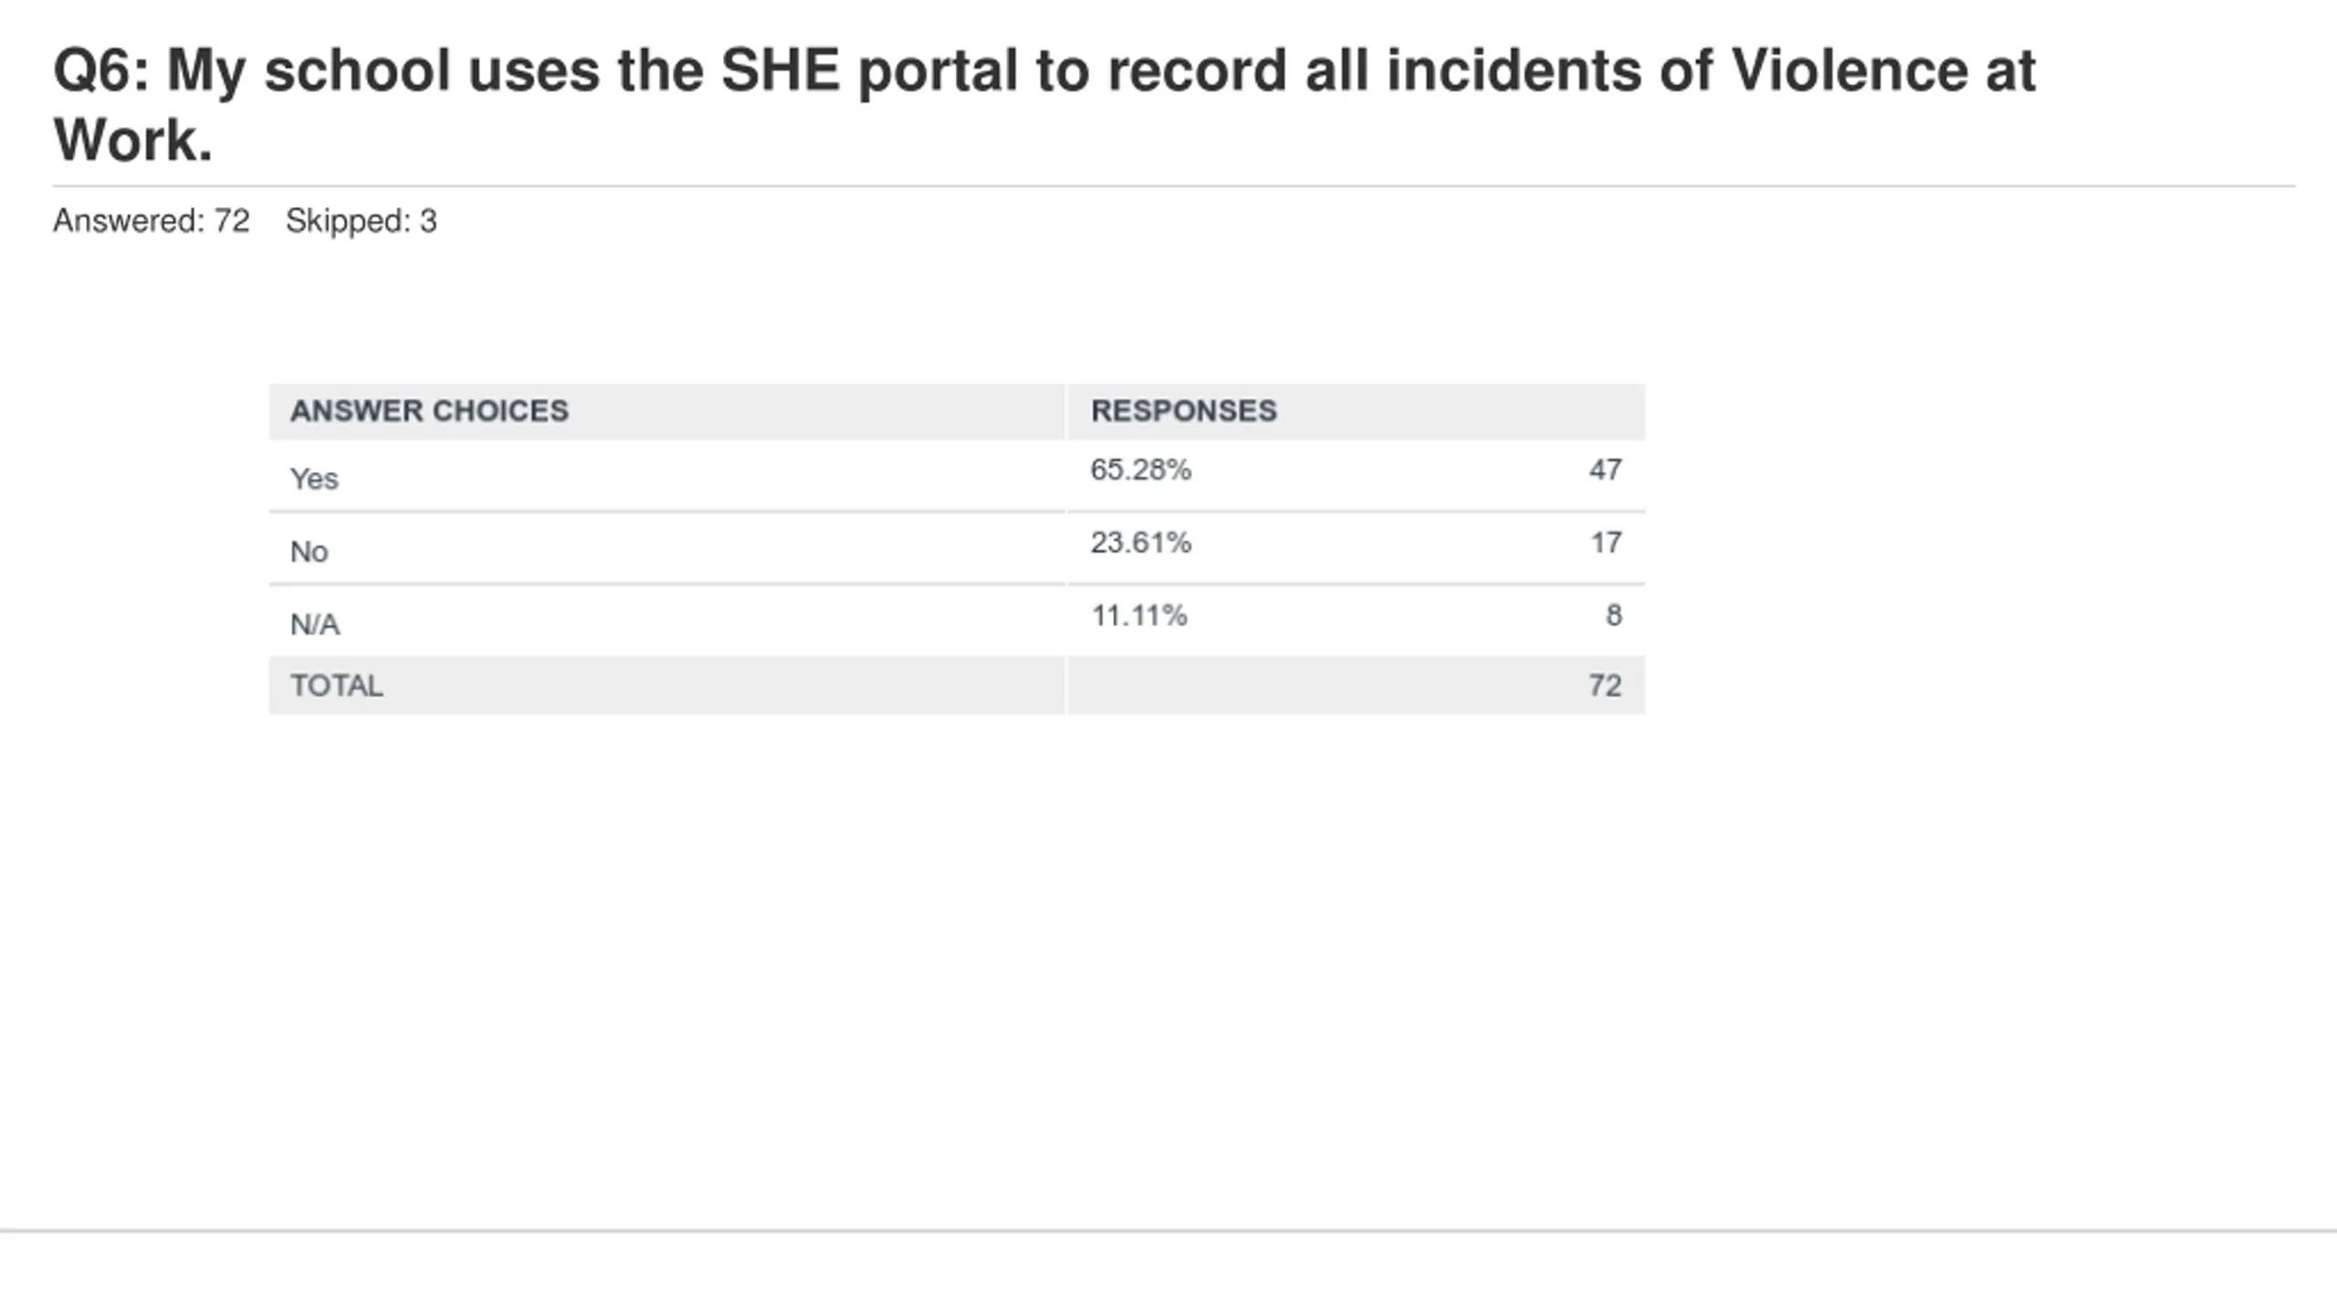Click the RESPONSES column header
Image resolution: width=2337 pixels, height=1315 pixels.
pyautogui.click(x=1184, y=411)
